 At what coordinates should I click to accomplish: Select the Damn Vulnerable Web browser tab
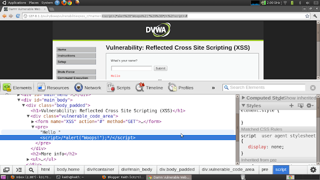coord(24,9)
